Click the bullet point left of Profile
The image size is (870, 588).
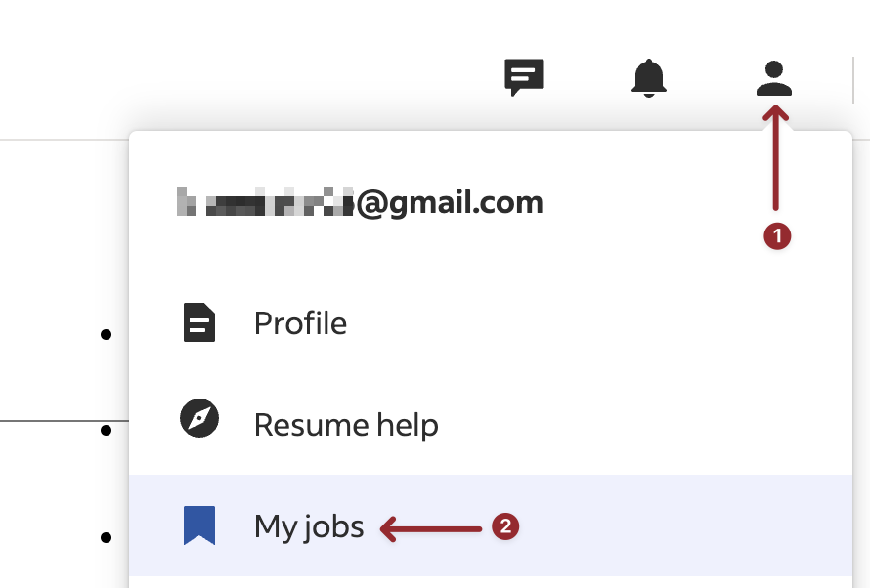pyautogui.click(x=106, y=334)
